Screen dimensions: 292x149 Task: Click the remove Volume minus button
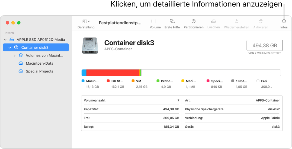click(x=159, y=21)
